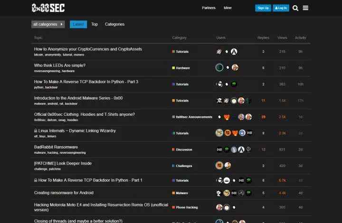This screenshot has height=223, width=342.
Task: Click second avatar on Creating ransomware row
Action: [x=227, y=193]
